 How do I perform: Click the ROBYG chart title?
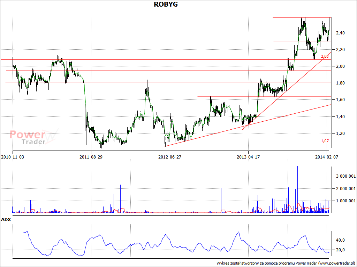166,4
